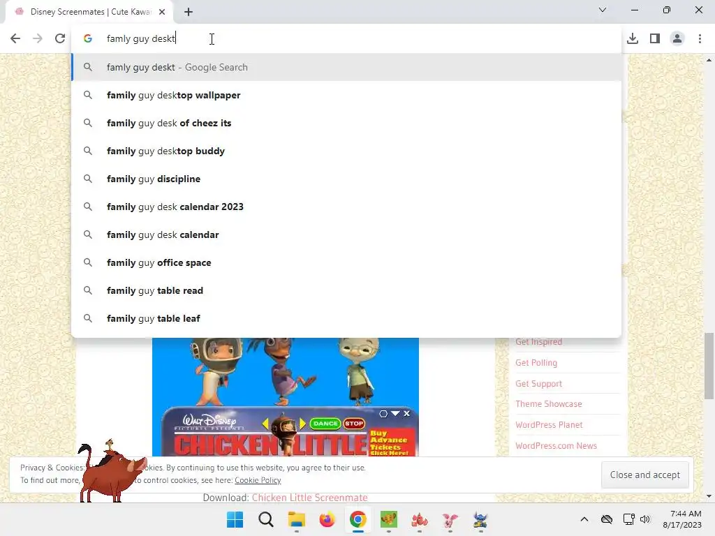This screenshot has height=536, width=715.
Task: Click the Close and accept button
Action: pyautogui.click(x=644, y=475)
